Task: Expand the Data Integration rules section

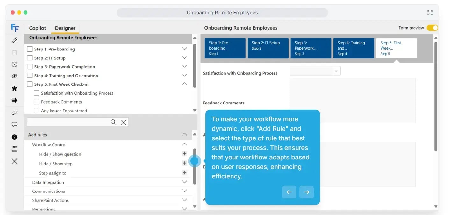Action: pos(184,182)
